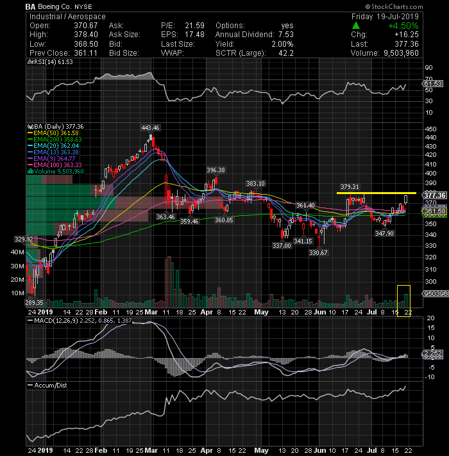
Task: Click the 396.38 price label
Action: click(x=216, y=170)
